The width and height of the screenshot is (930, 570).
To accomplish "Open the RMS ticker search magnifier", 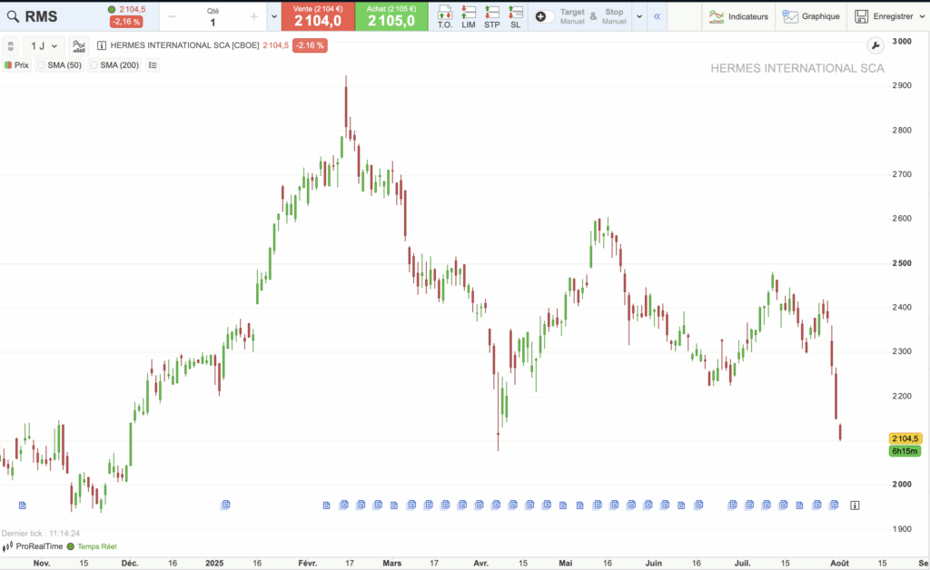I will [13, 16].
